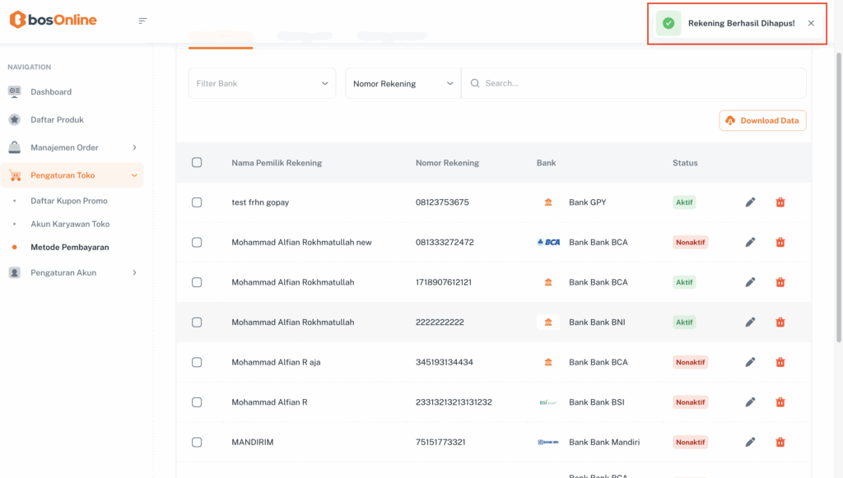This screenshot has height=478, width=843.
Task: Open Dashboard from the sidebar
Action: coord(51,91)
